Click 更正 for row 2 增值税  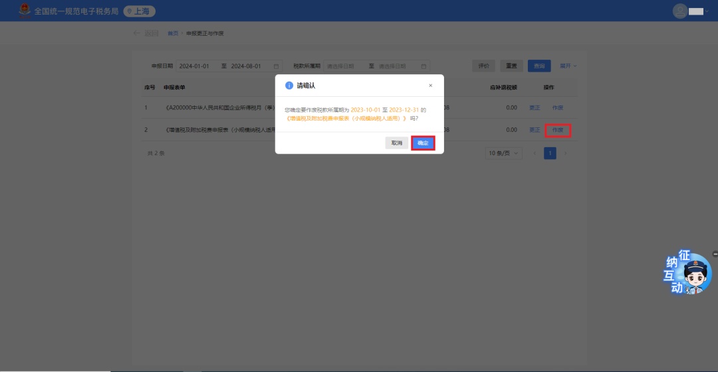pyautogui.click(x=535, y=130)
